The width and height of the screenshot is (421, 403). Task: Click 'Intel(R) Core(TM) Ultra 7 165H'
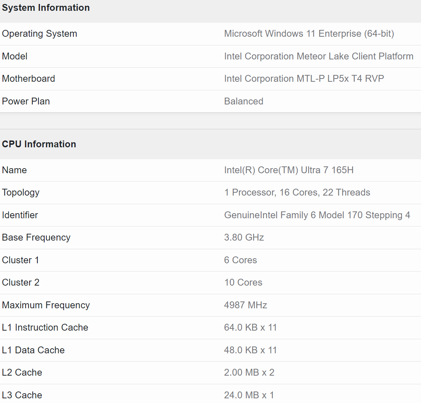[x=289, y=170]
